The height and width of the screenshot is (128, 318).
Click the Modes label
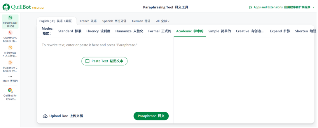[48, 31]
